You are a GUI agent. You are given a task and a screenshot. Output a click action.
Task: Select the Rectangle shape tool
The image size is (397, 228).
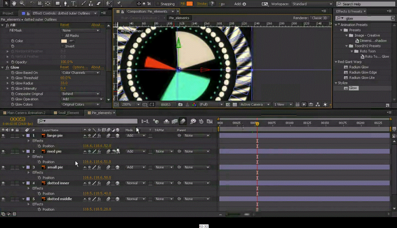[x=58, y=4]
